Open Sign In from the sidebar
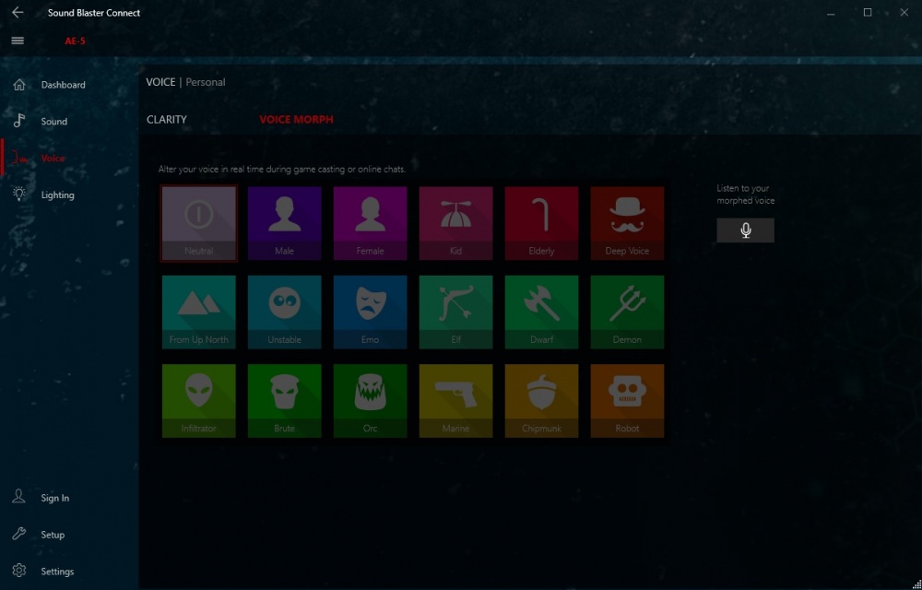The height and width of the screenshot is (590, 922). tap(69, 498)
